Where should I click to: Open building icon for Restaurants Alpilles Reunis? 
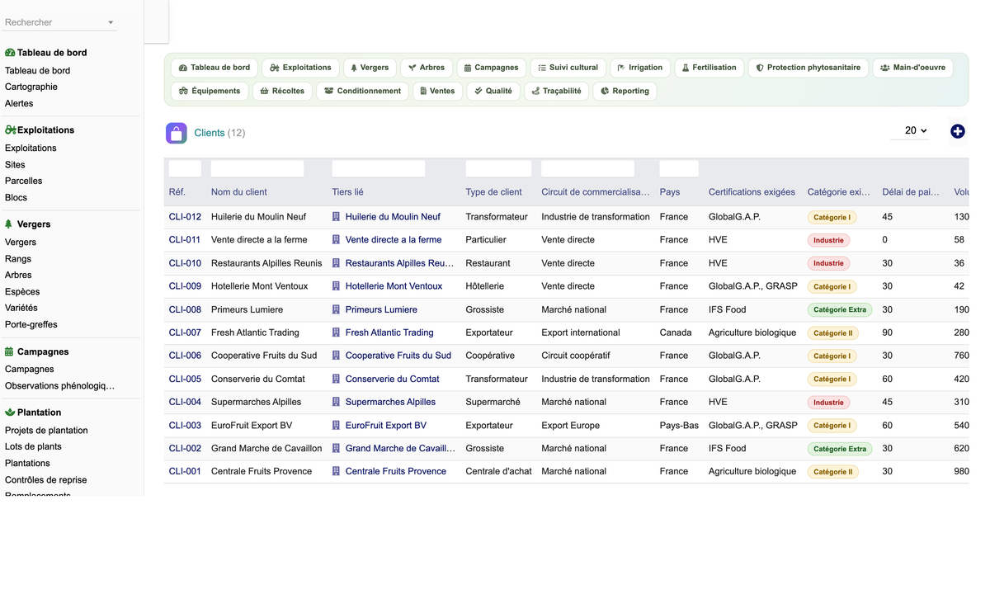337,263
